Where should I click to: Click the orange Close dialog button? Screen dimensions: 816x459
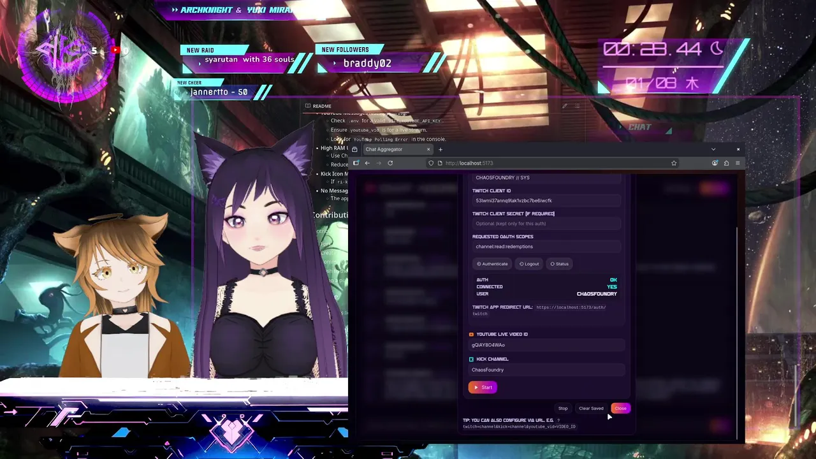(620, 408)
